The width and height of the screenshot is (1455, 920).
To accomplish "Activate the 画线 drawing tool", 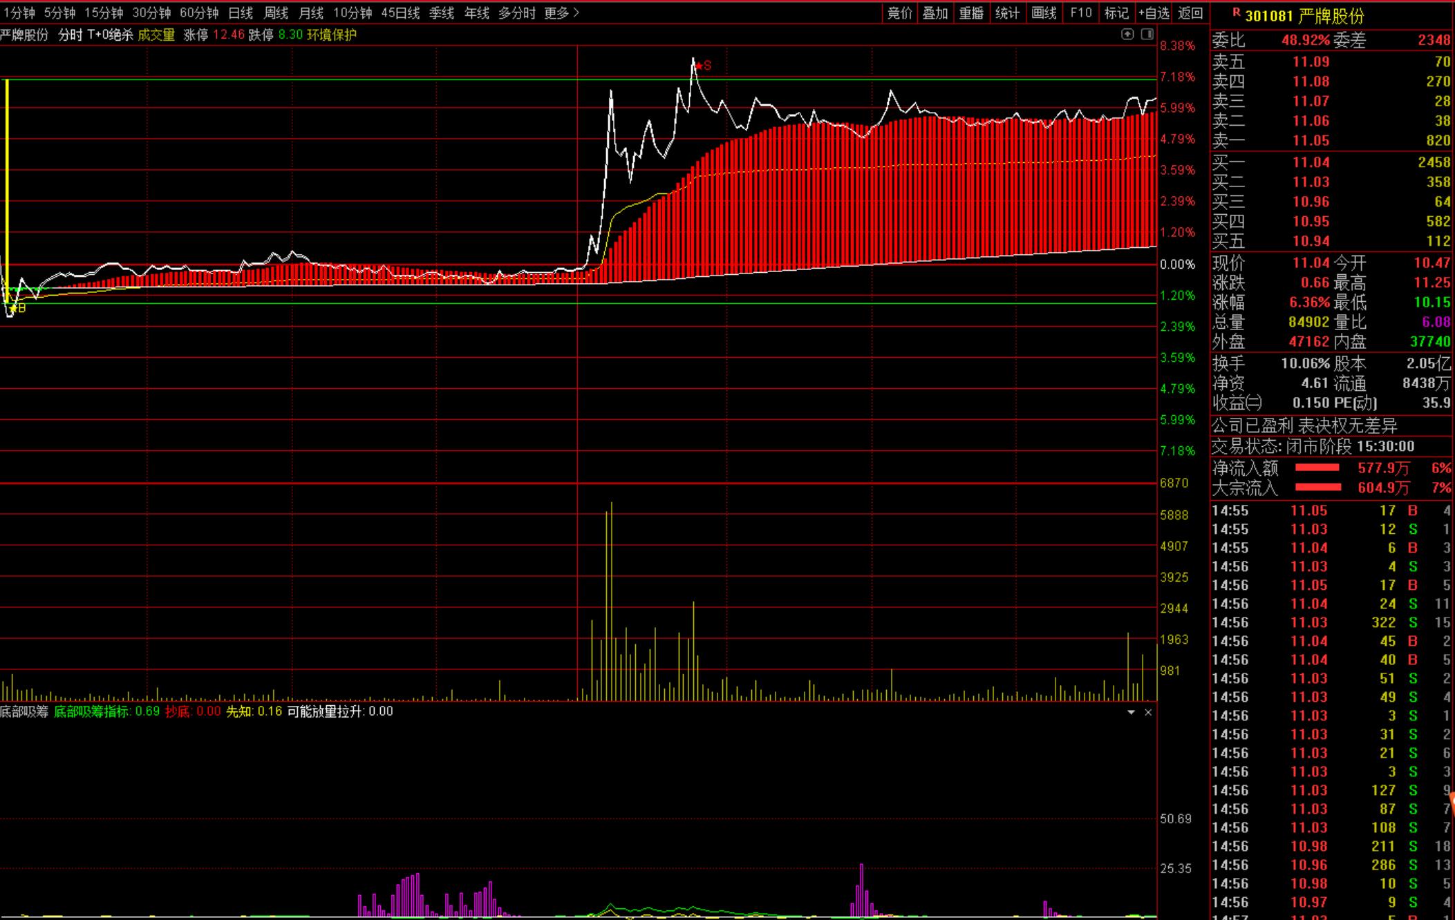I will (x=1044, y=13).
